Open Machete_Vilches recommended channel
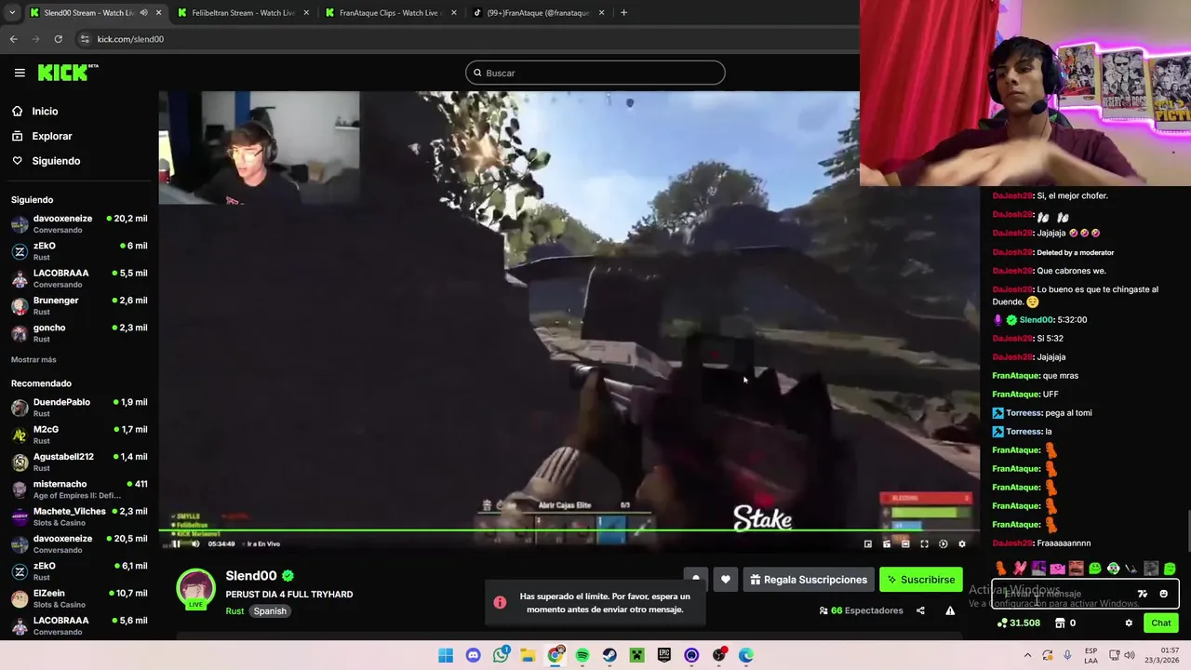 79,516
